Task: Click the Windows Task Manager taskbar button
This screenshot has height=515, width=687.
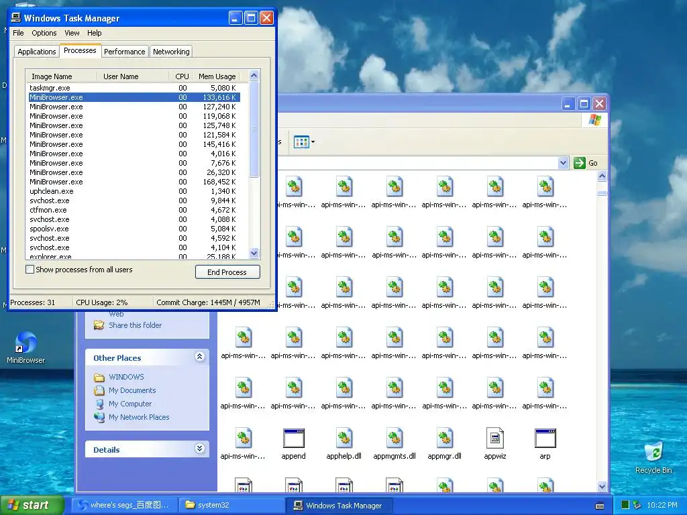Action: click(339, 506)
